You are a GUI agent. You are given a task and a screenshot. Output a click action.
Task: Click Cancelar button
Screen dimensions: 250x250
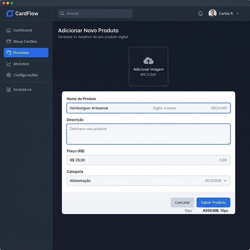pyautogui.click(x=182, y=202)
